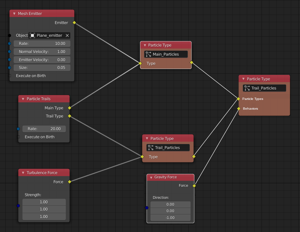Click the Trail Type output socket
300x232 pixels.
(70, 116)
